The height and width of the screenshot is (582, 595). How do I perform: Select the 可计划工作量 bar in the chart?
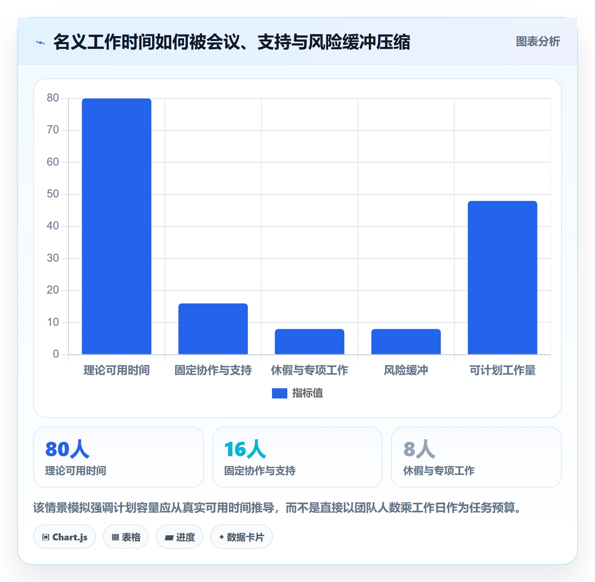pyautogui.click(x=502, y=277)
